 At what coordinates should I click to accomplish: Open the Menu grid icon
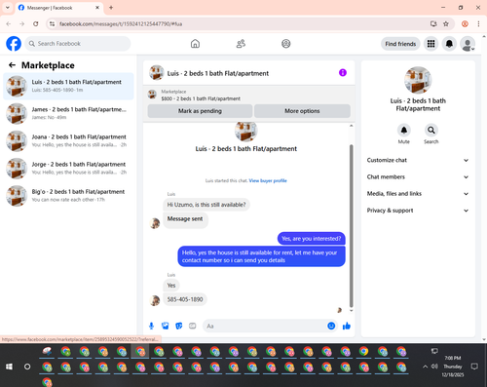click(x=431, y=44)
